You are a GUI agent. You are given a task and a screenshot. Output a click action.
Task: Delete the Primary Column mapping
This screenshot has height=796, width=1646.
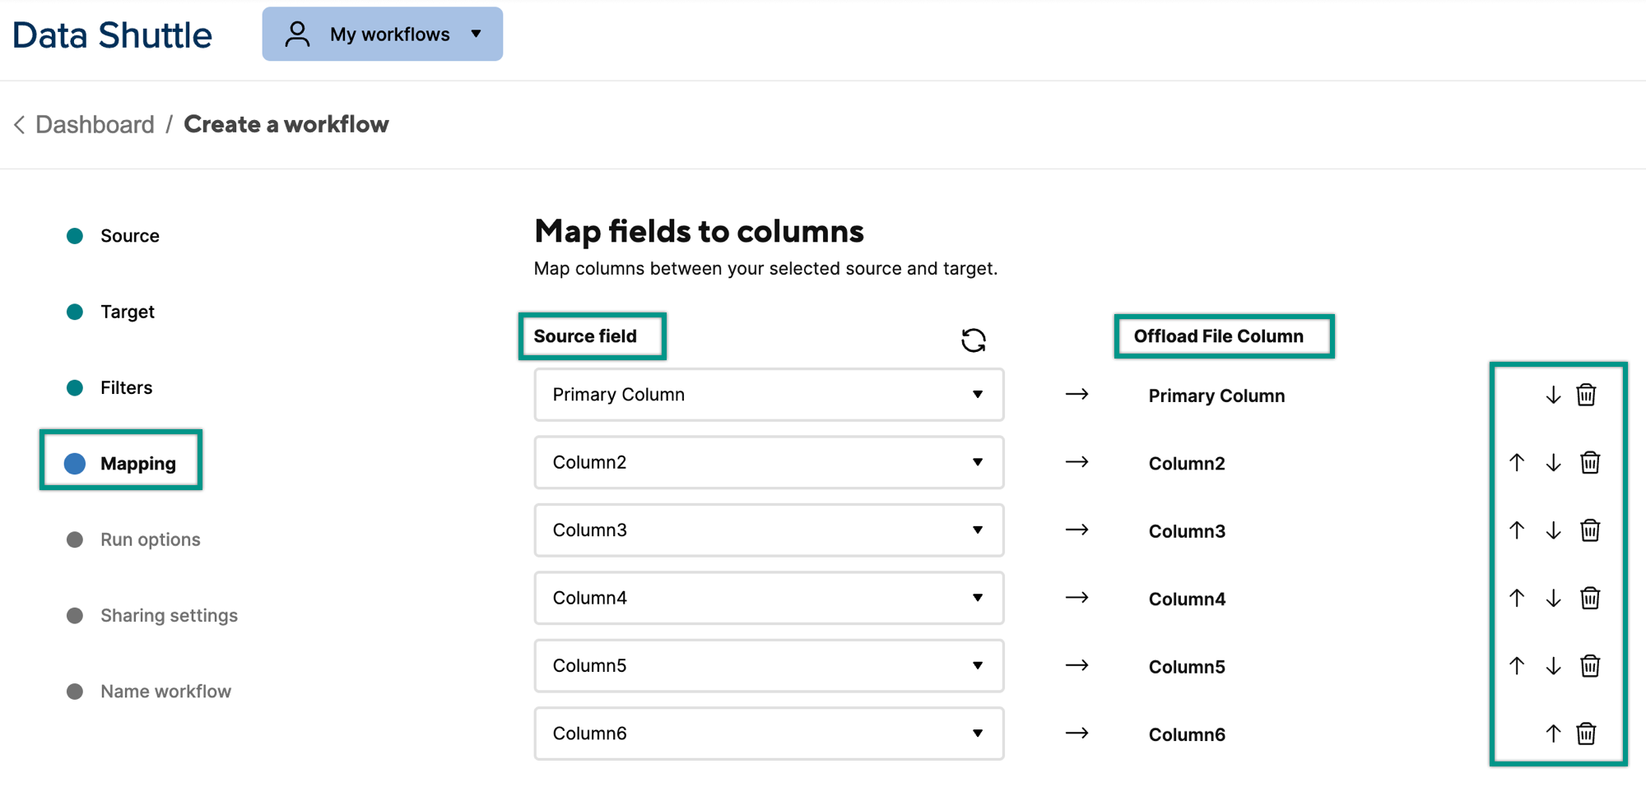[1586, 395]
